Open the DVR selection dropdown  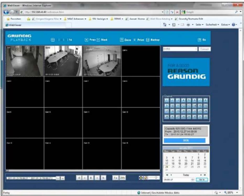(180, 49)
